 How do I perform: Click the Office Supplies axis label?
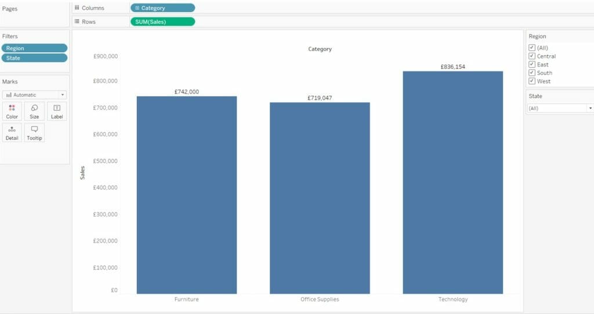point(320,299)
